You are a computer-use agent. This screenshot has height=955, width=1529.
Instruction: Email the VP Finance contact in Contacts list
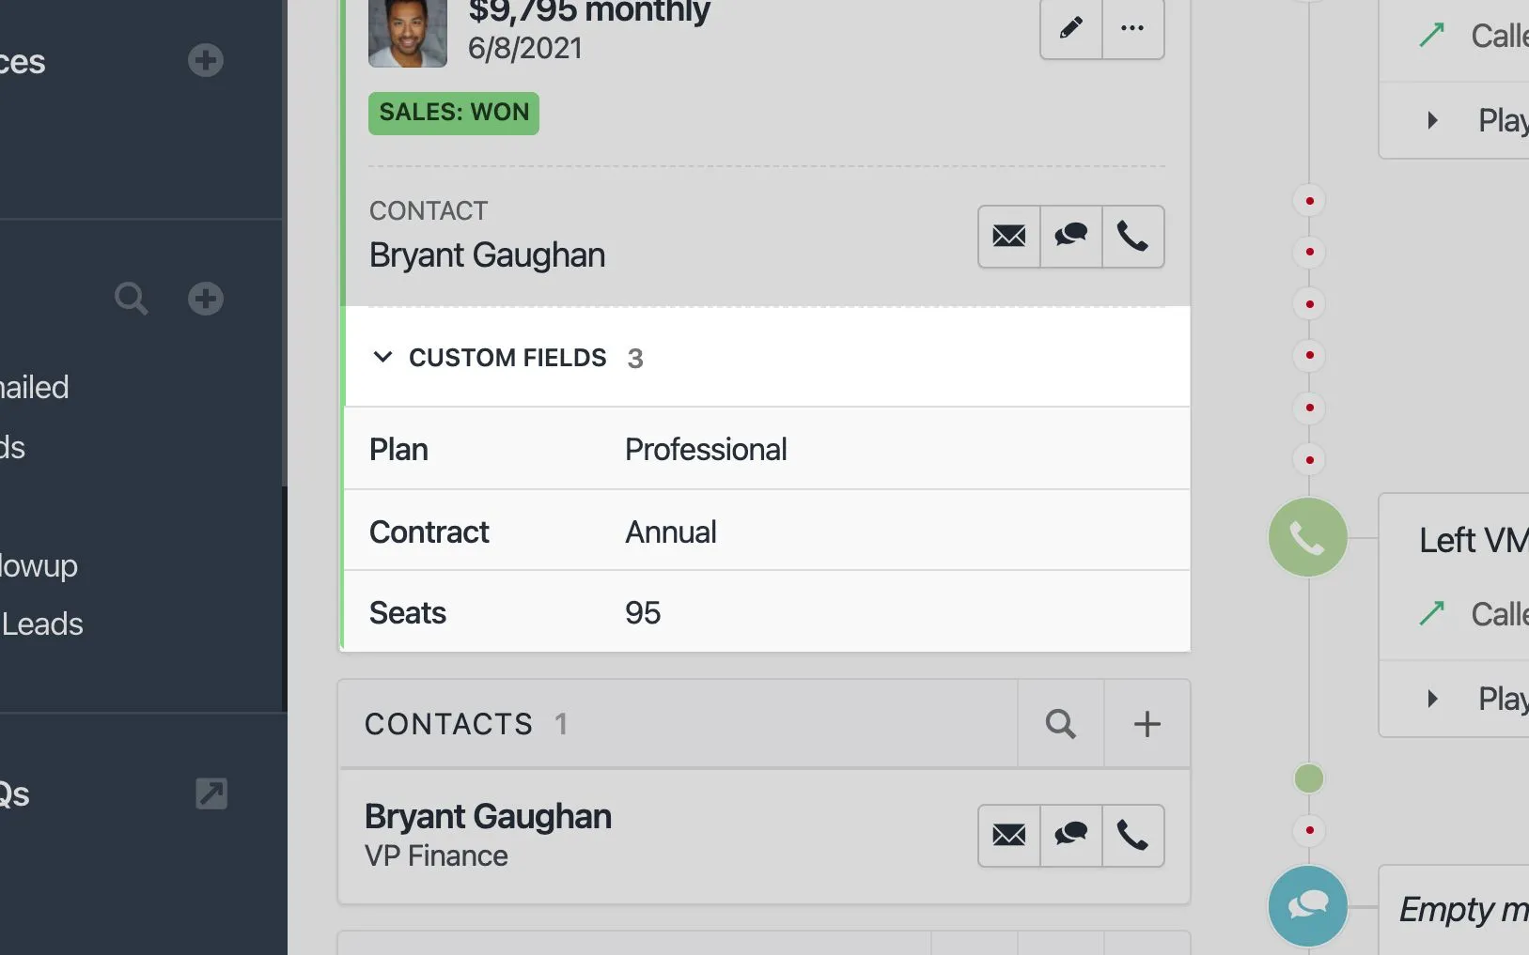(1009, 835)
